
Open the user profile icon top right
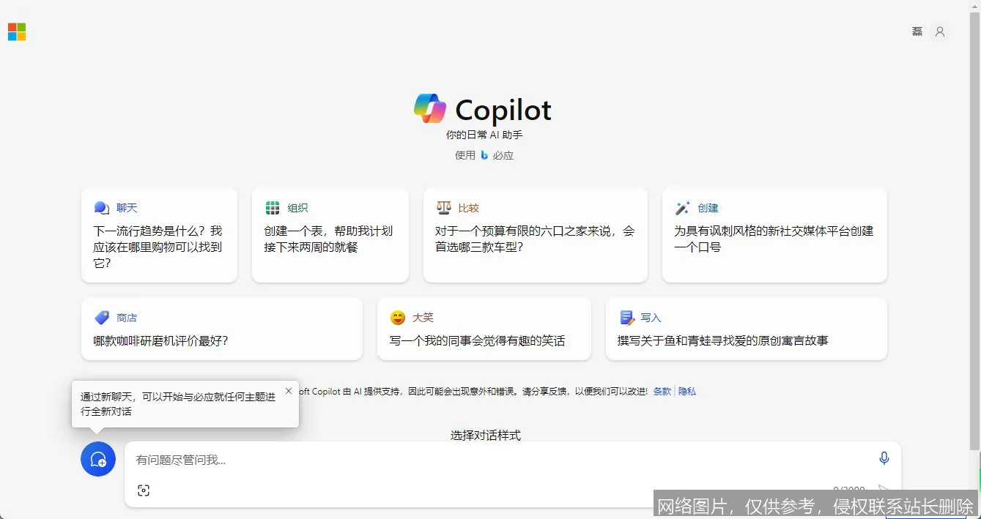click(940, 31)
